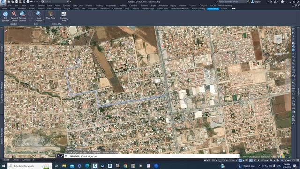Viewport: 300px width, 169px height.
Task: Click the workspace switching gear icon
Action: click(271, 161)
